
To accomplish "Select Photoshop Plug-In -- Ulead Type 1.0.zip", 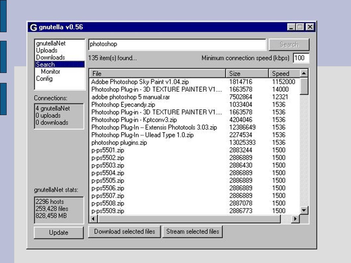I will (x=142, y=135).
